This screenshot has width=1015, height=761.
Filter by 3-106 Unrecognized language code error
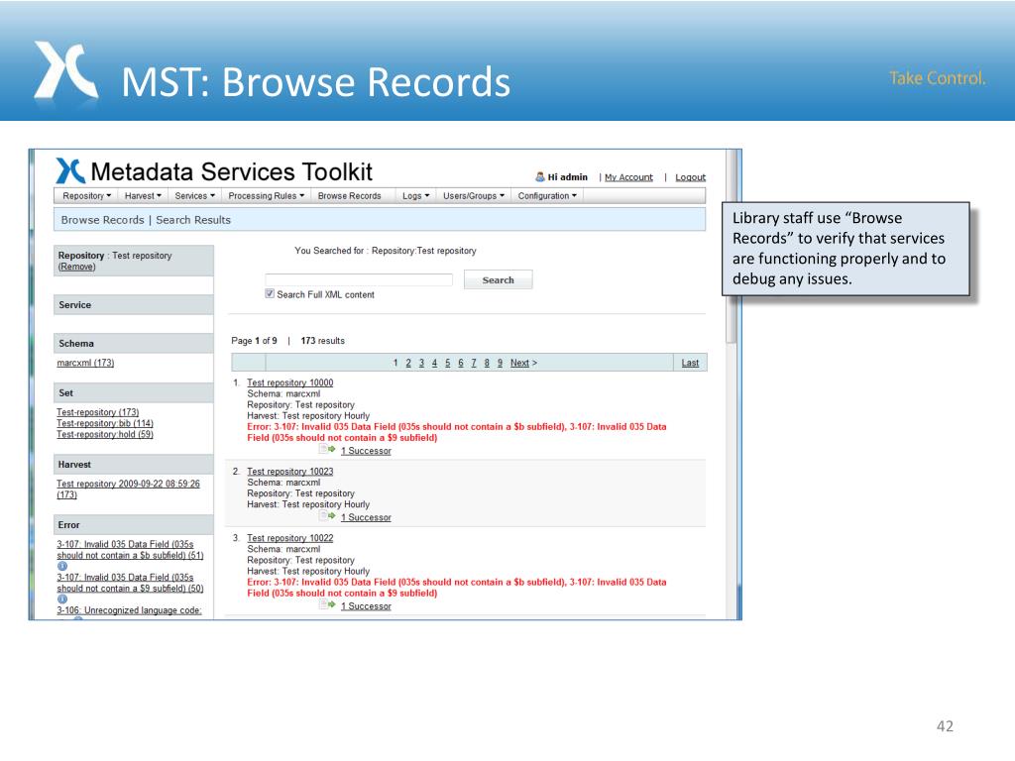[x=129, y=610]
